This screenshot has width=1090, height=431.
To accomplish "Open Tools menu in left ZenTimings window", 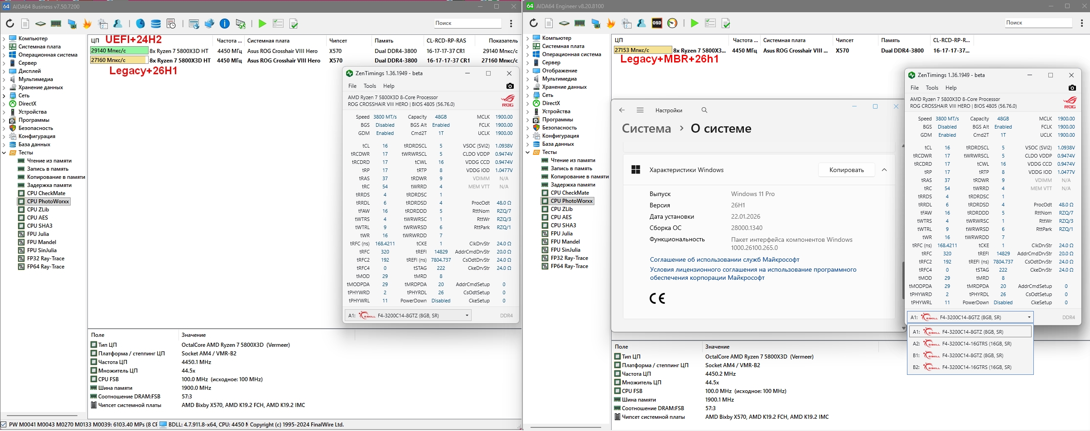I will [x=370, y=86].
